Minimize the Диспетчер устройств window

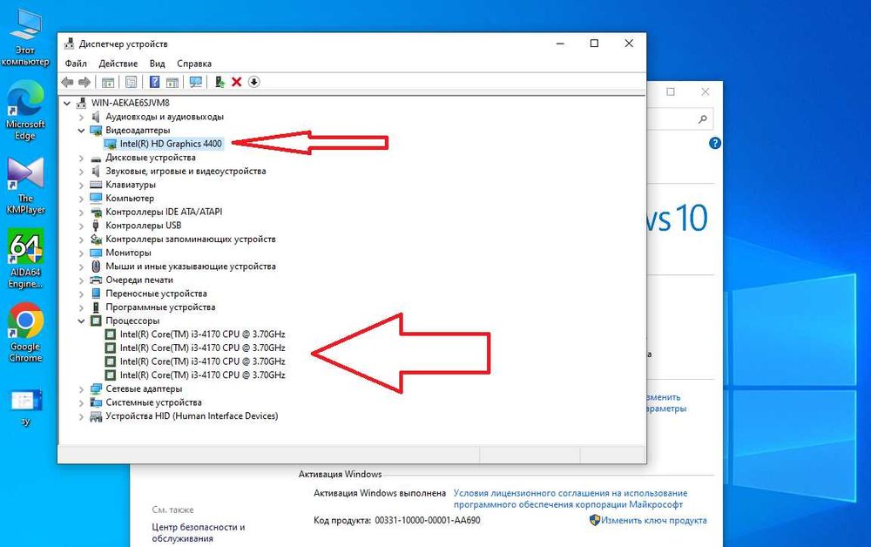pos(560,44)
